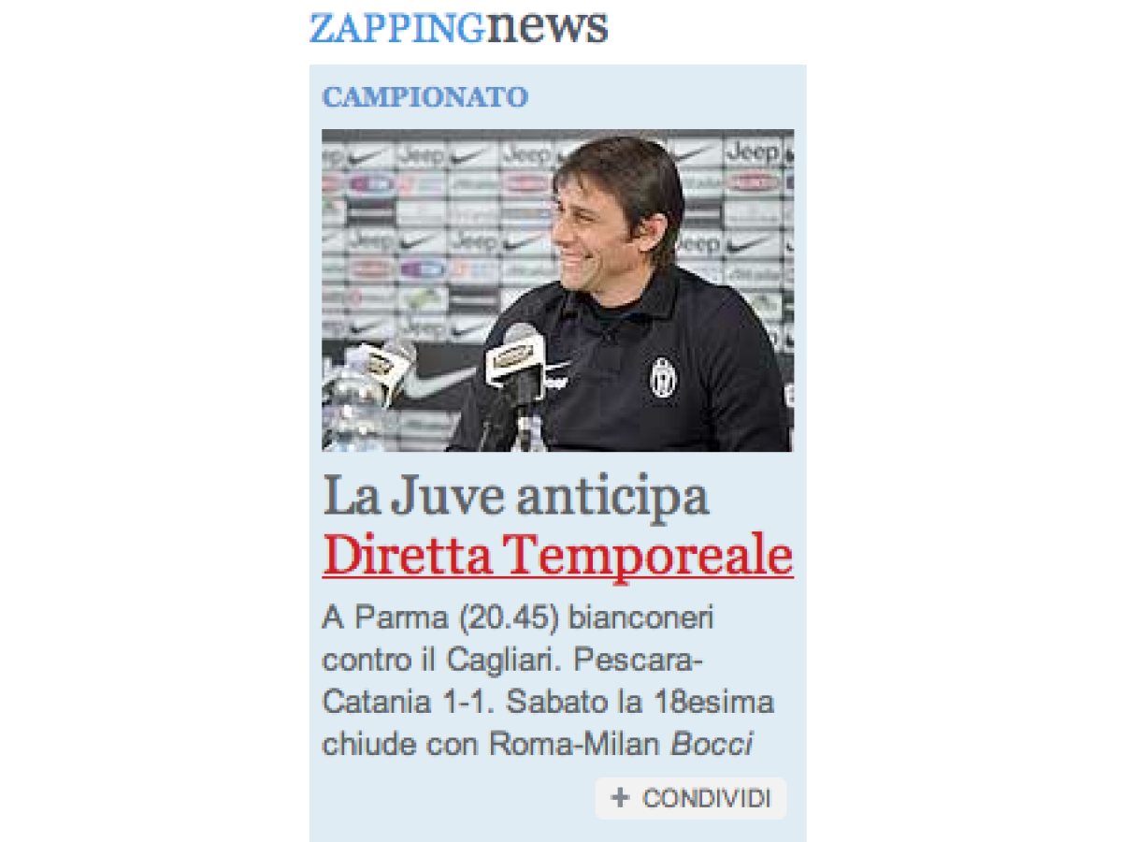Share the article with the CONDIVIDI button
Screen dimensions: 1122x842
tap(691, 798)
